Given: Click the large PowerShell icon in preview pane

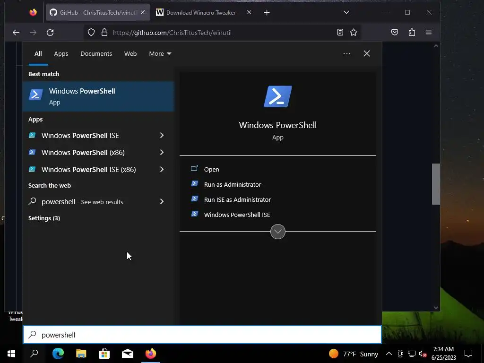Looking at the screenshot, I should point(278,96).
